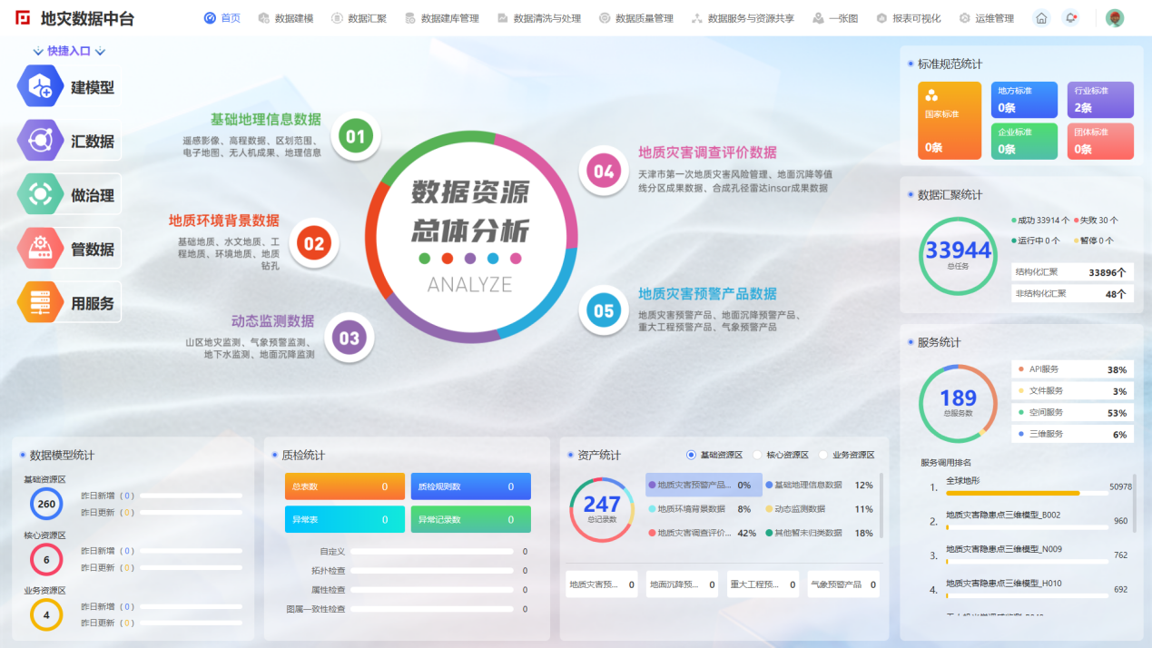Select the 核心资源区 radio button
Screen dimensions: 1152x648
tap(757, 455)
